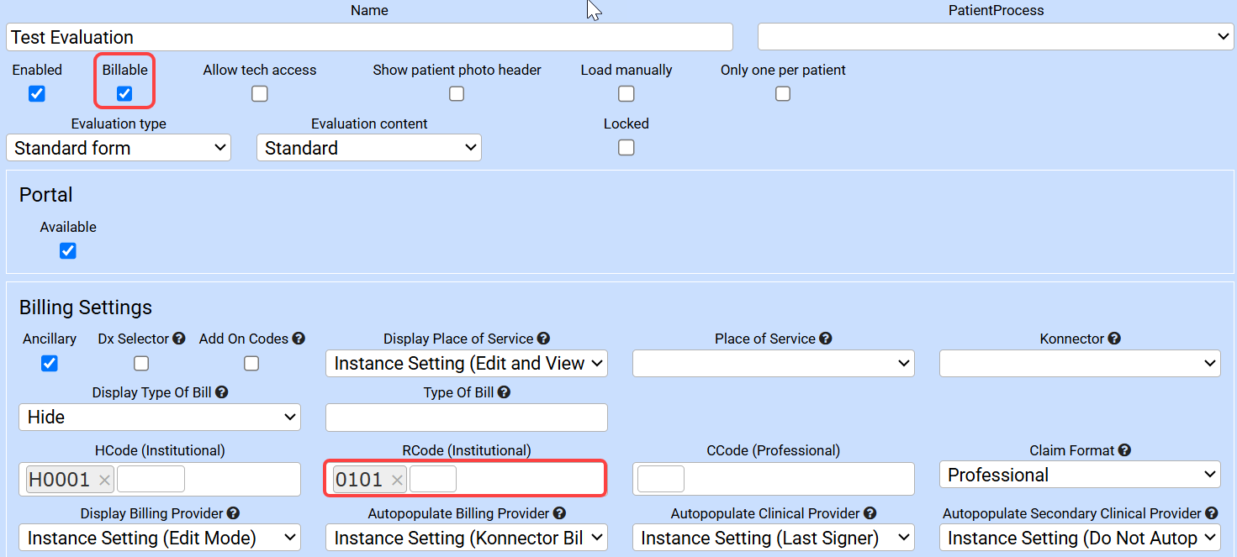1237x557 pixels.
Task: Open the Claim Format dropdown
Action: (x=1080, y=475)
